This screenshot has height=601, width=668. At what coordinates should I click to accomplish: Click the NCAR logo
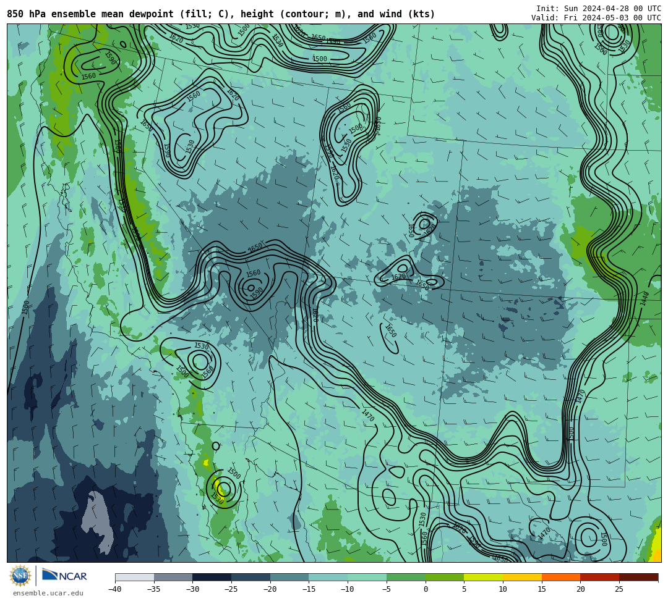pos(64,576)
